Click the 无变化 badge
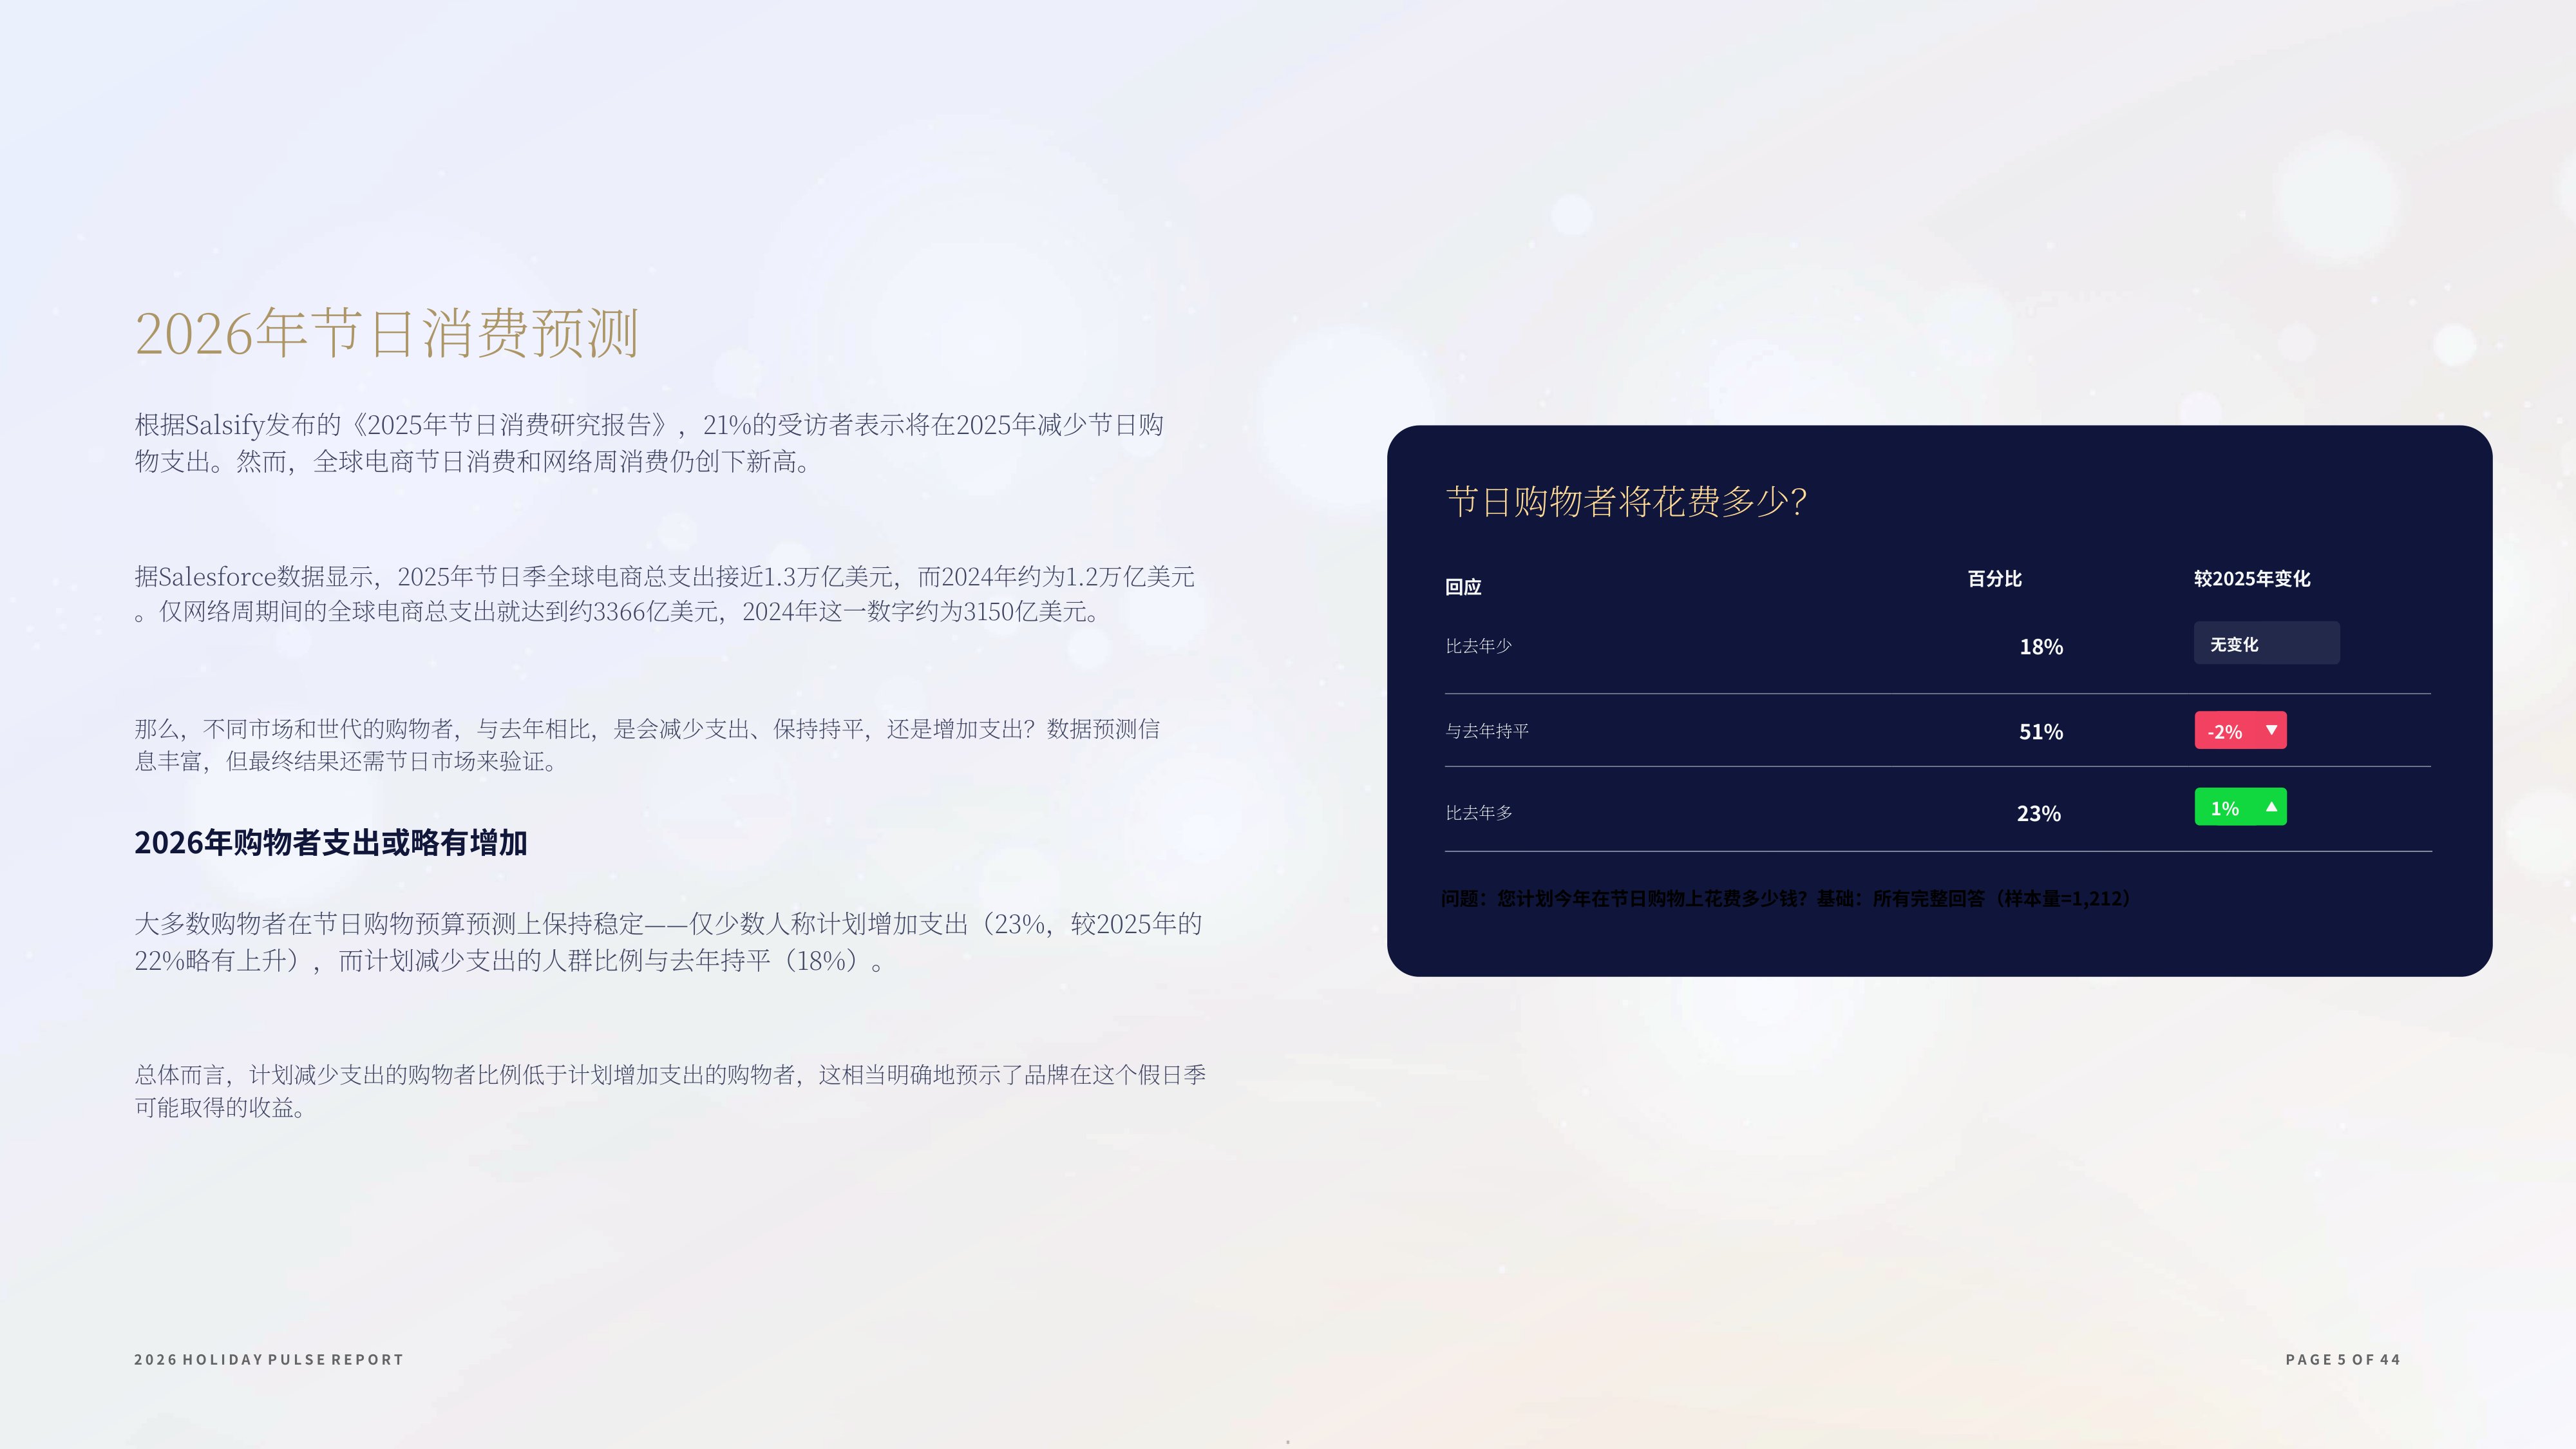 (2266, 643)
